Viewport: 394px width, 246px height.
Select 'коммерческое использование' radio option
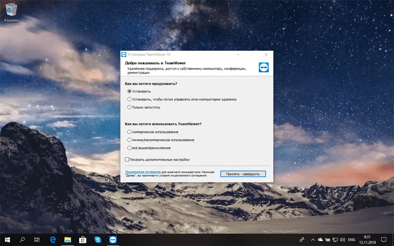coord(153,132)
